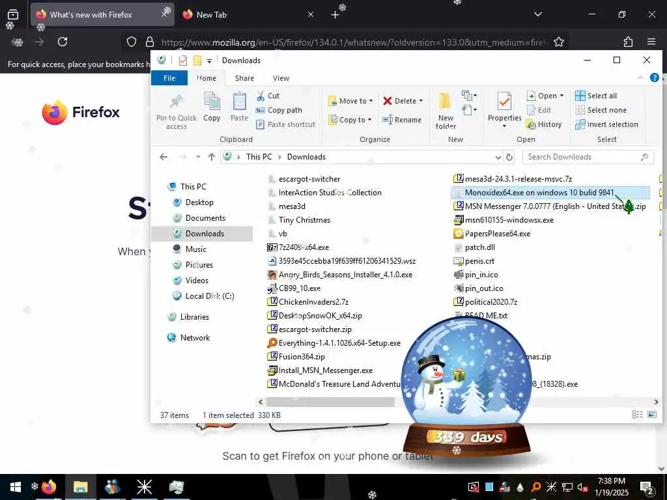The width and height of the screenshot is (667, 500).
Task: Click File Explorer on the taskbar
Action: tap(80, 486)
